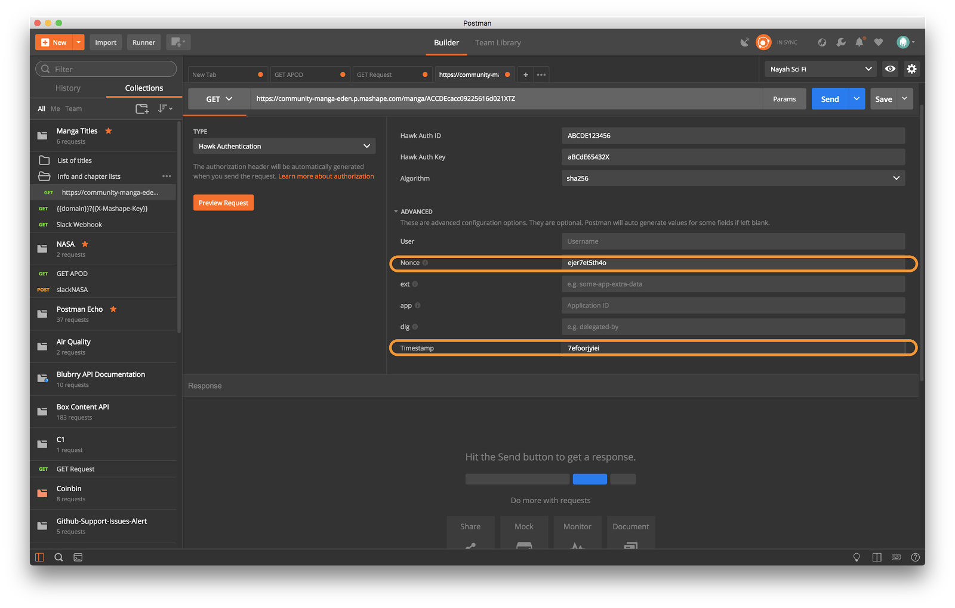Viewport: 955px width, 608px height.
Task: Toggle two-pane view icon
Action: (x=877, y=557)
